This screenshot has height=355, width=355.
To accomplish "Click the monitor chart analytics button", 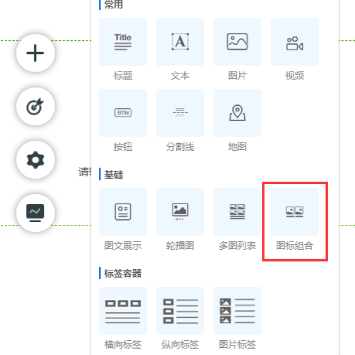I will pyautogui.click(x=35, y=213).
